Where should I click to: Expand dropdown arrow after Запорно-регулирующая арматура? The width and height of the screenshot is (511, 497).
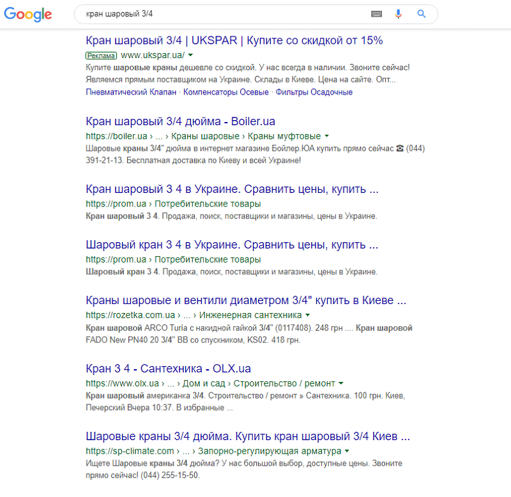tap(347, 451)
